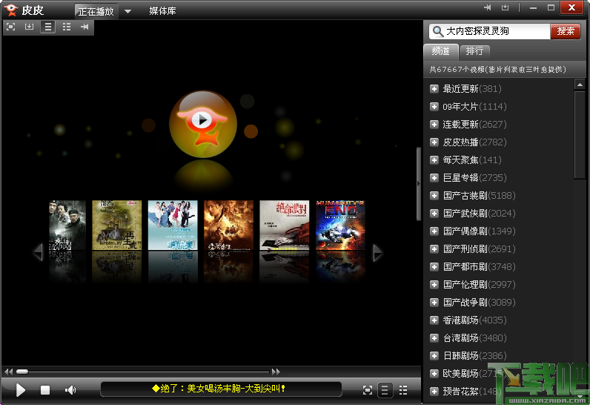This screenshot has width=590, height=405.
Task: Switch to grid view in top toolbar
Action: pos(67,27)
